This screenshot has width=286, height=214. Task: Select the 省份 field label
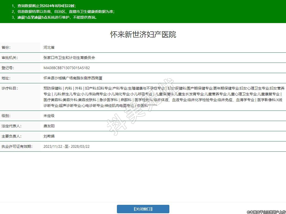[x=6, y=47]
